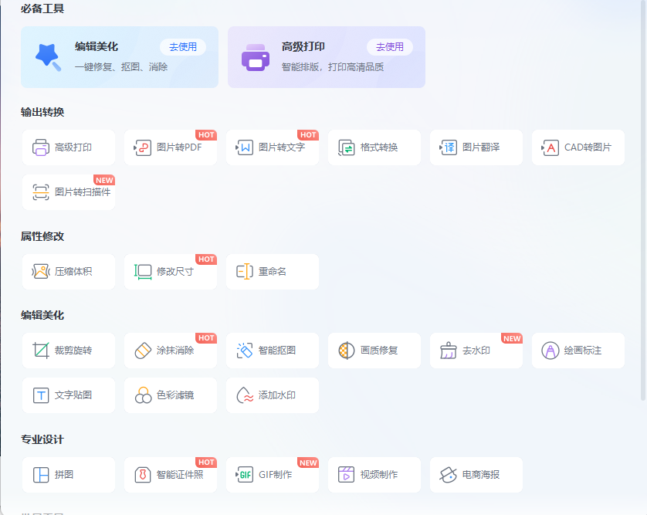Image resolution: width=647 pixels, height=515 pixels.
Task: Select the 裁剪旋转 crop tool
Action: [69, 350]
